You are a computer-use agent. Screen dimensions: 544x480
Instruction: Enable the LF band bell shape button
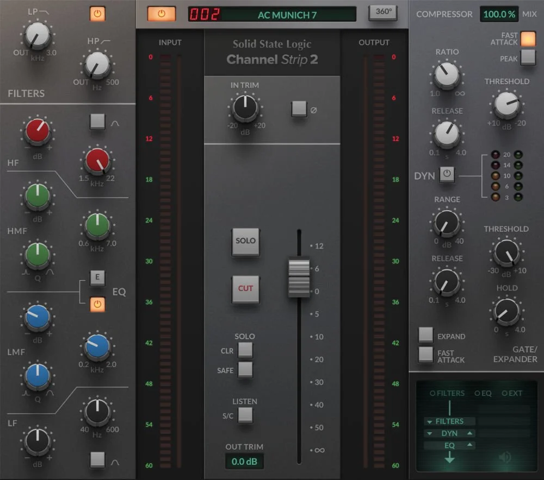coord(97,460)
